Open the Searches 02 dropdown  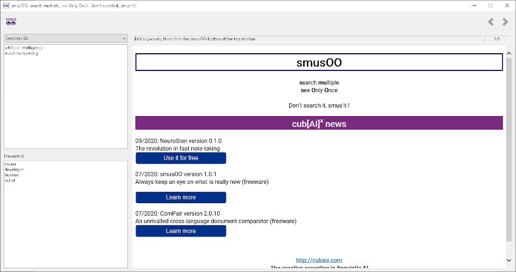(x=66, y=38)
